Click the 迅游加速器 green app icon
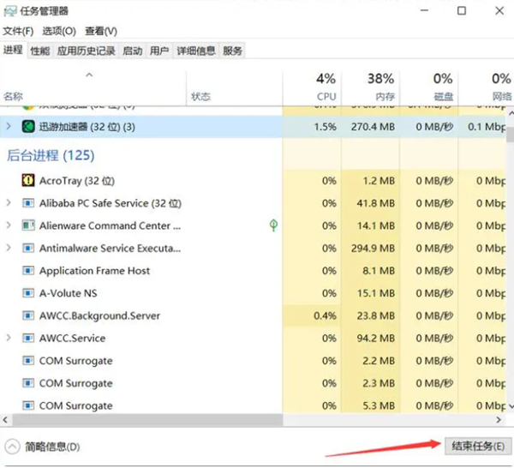 (28, 126)
